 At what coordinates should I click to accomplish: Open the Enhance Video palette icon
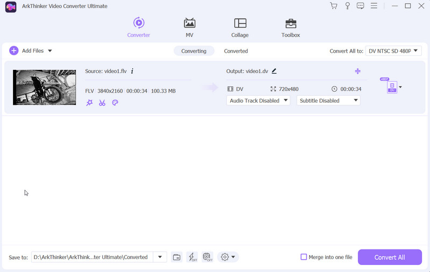[x=115, y=103]
